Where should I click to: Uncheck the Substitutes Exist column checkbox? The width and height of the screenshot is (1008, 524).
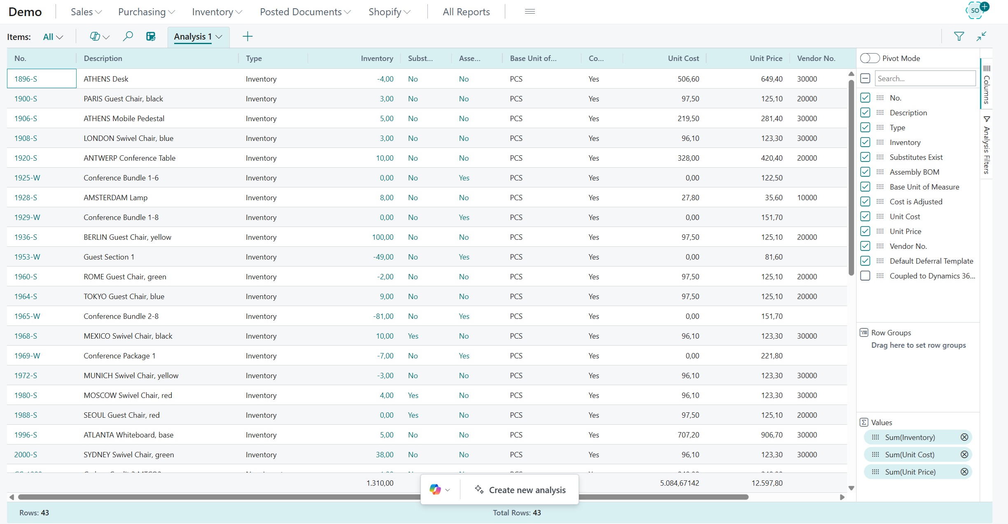click(x=865, y=157)
